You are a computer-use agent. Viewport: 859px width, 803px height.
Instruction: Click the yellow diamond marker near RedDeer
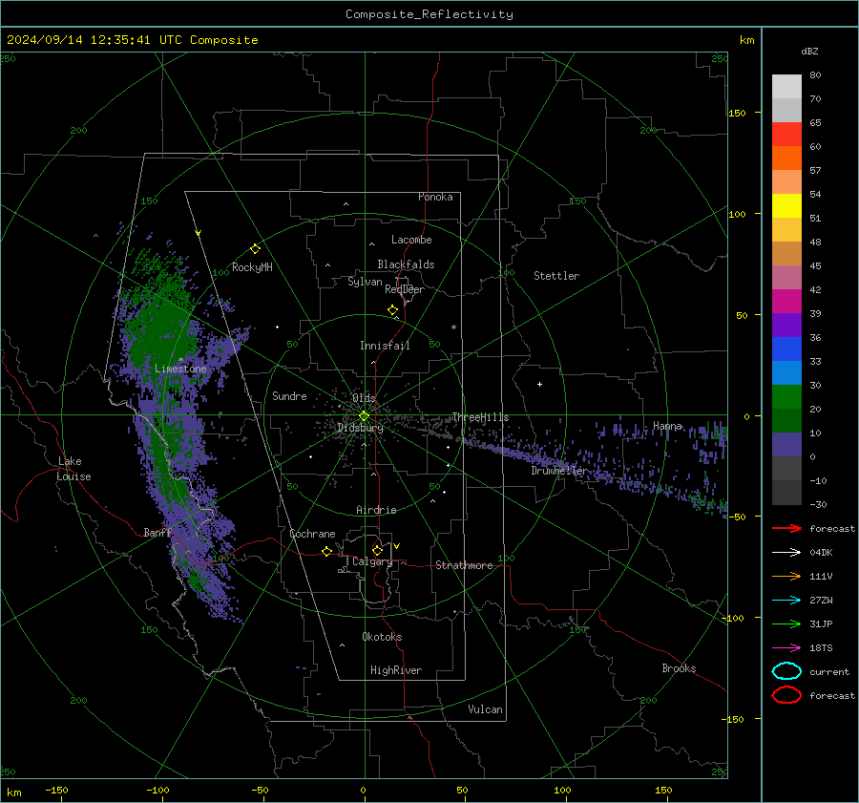click(392, 310)
